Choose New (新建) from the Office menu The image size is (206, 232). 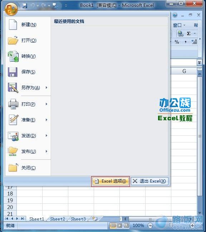point(28,25)
